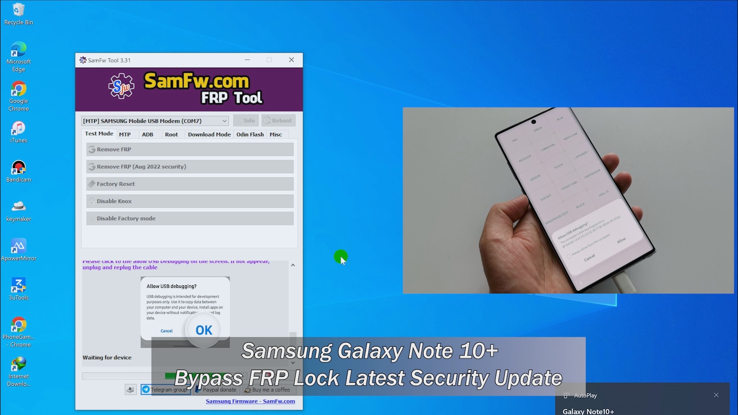This screenshot has height=415, width=738.
Task: Click the Factory Reset option
Action: pos(189,183)
